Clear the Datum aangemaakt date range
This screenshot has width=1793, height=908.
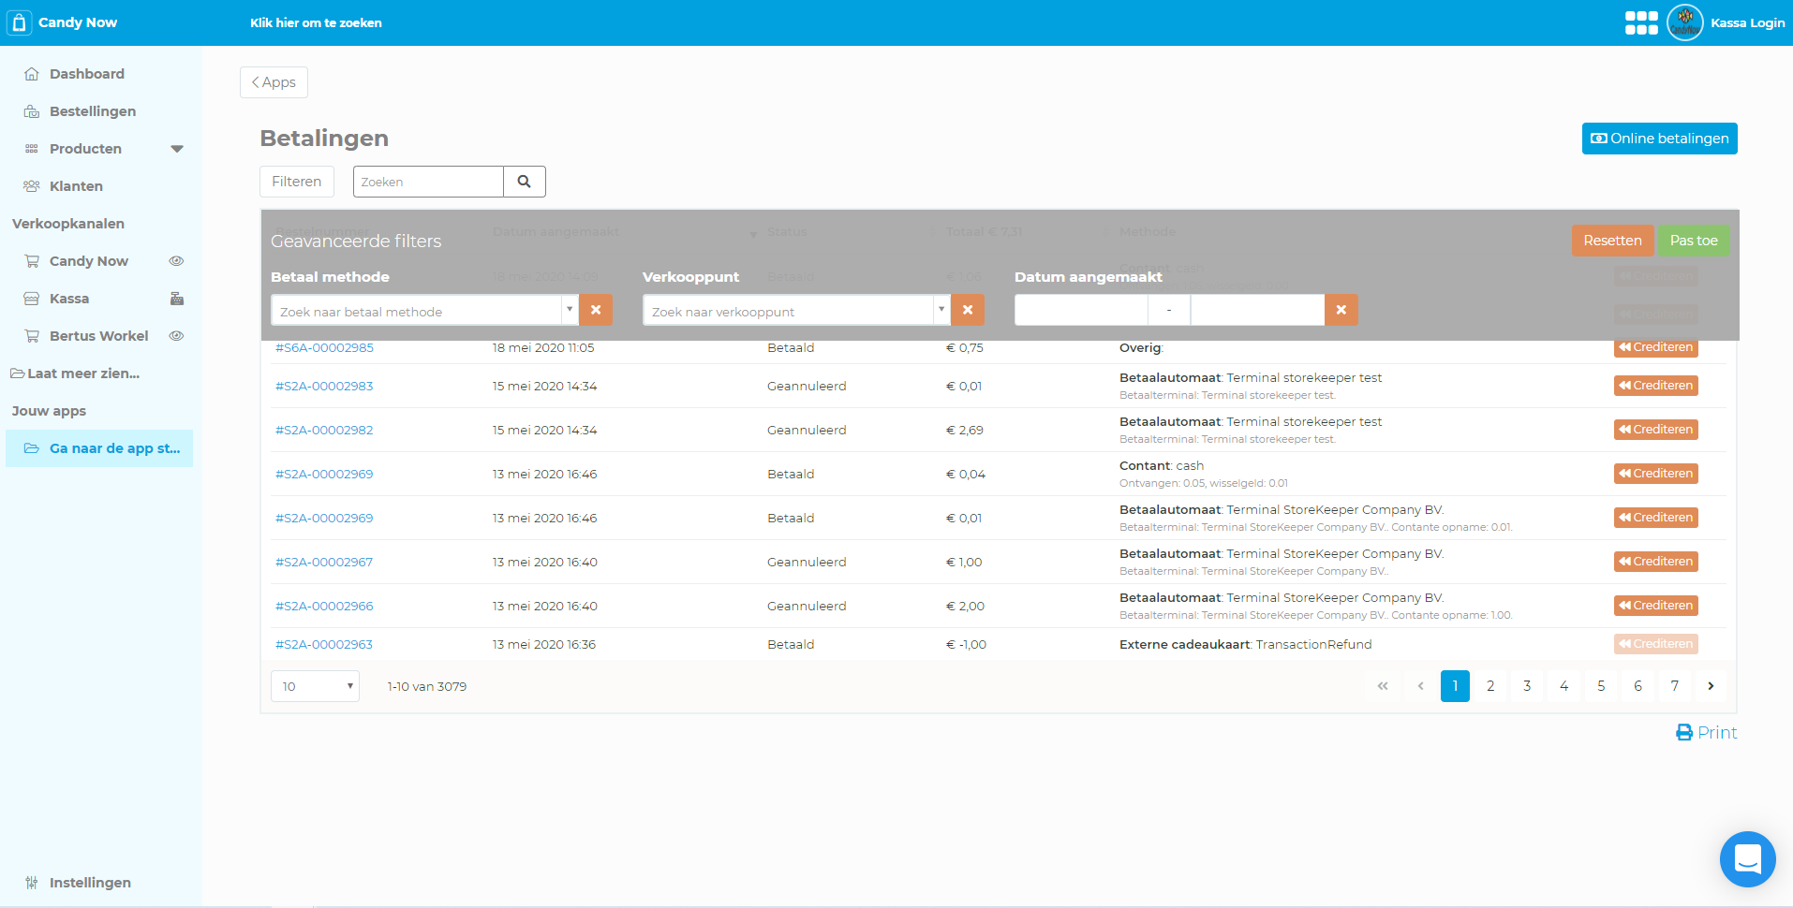pos(1341,310)
